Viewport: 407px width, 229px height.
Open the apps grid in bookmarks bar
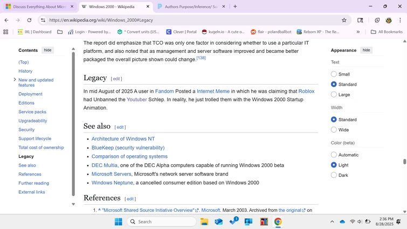6,32
